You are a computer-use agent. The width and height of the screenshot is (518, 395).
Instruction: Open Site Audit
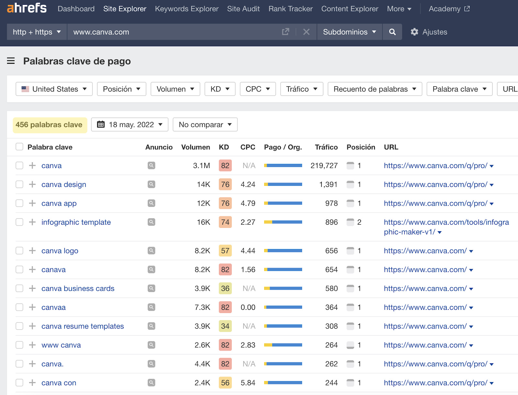point(243,9)
